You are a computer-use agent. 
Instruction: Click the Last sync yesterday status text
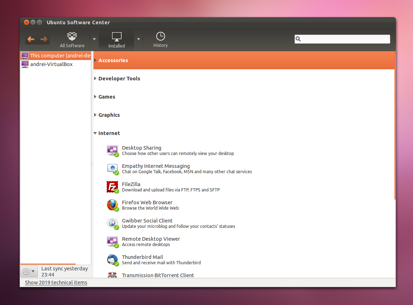point(65,271)
